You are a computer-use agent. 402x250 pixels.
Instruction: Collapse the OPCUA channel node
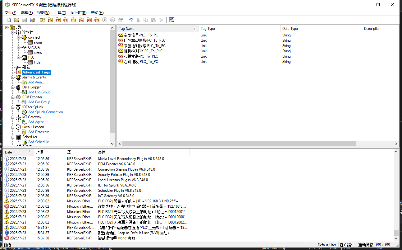pyautogui.click(x=19, y=47)
